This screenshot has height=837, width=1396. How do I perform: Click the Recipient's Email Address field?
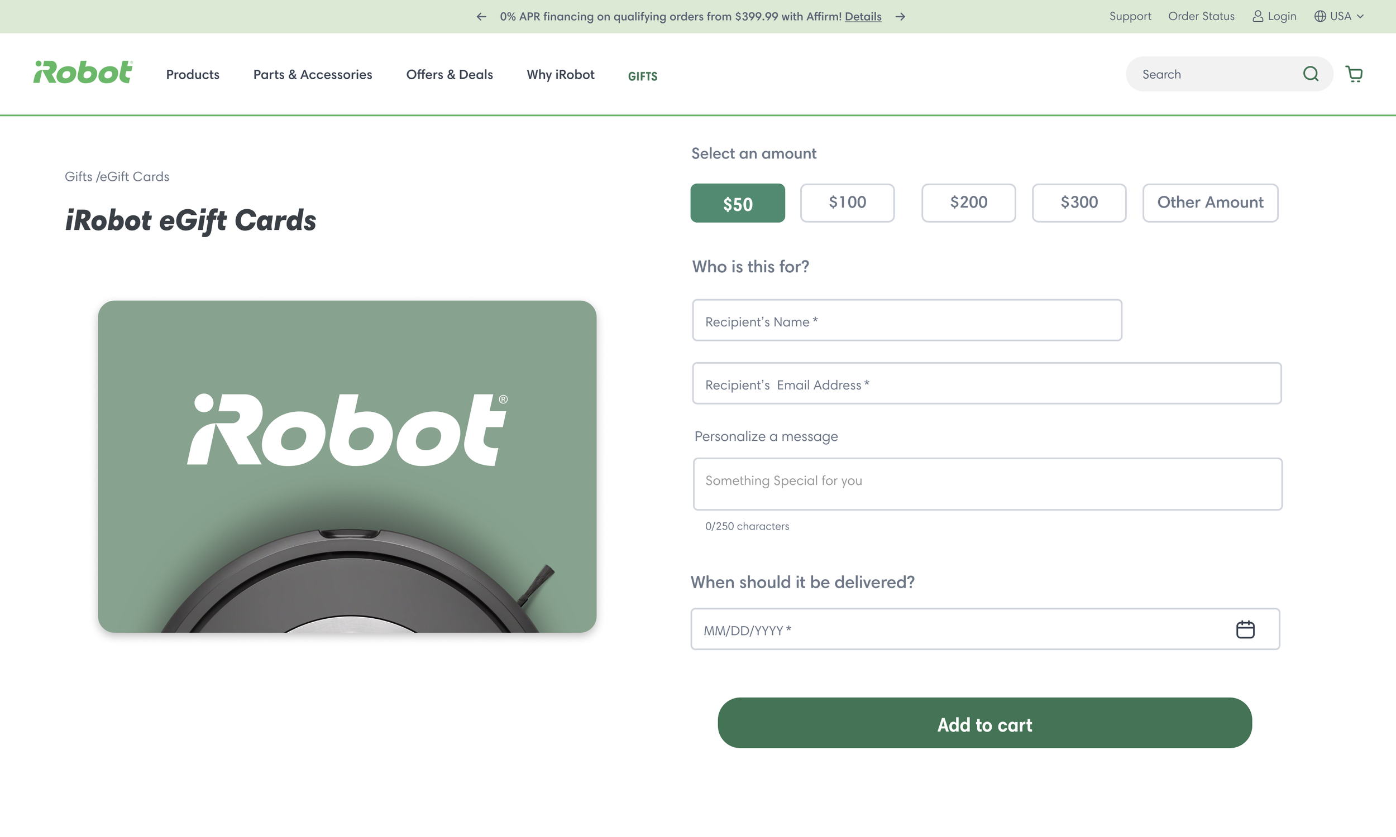pyautogui.click(x=986, y=383)
